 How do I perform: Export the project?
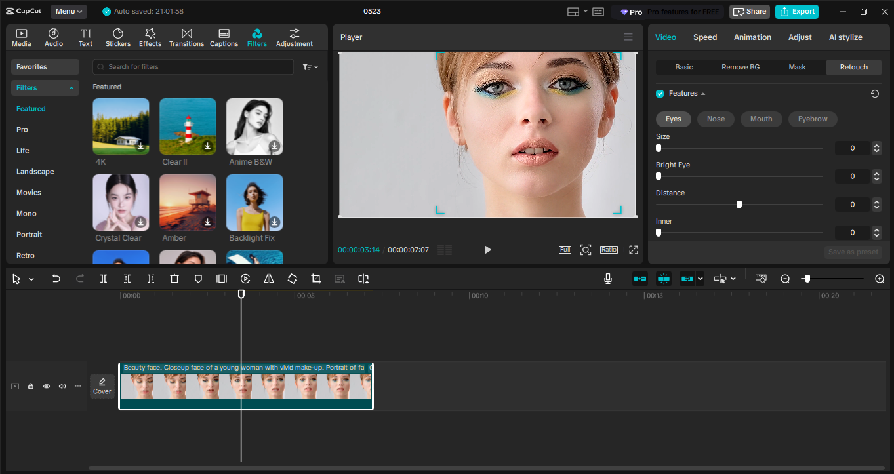796,12
